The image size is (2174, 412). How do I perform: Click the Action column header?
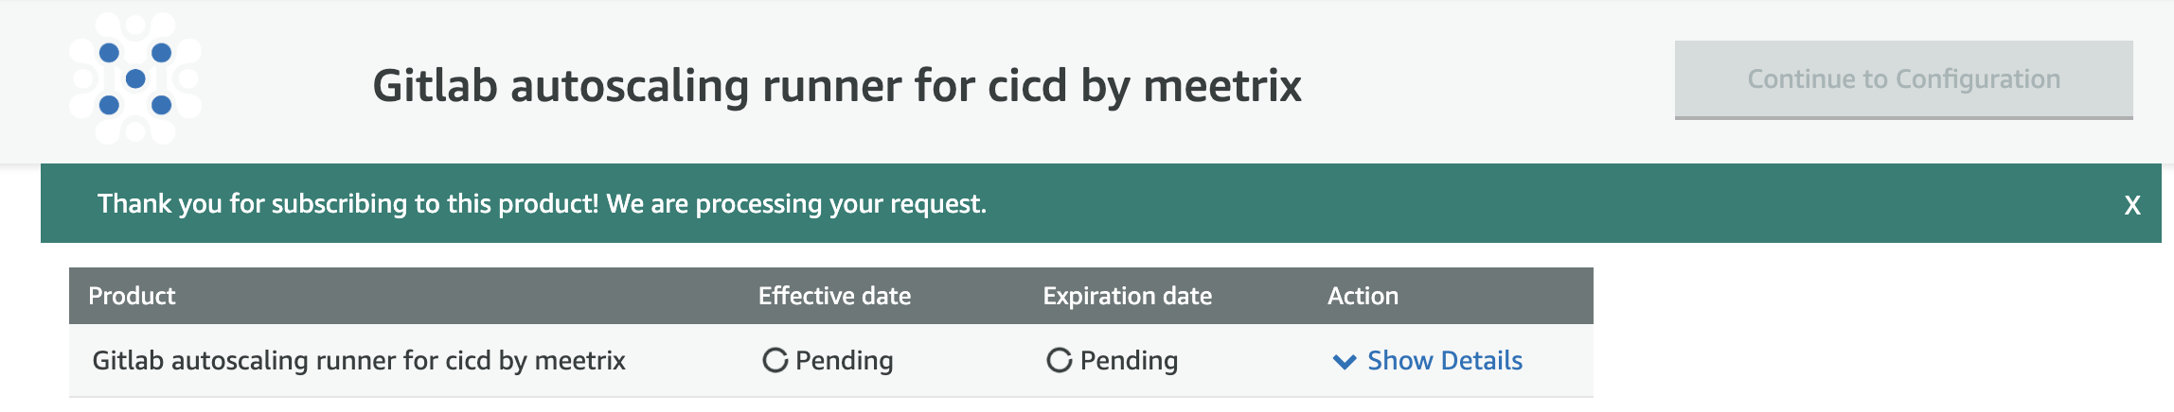click(1363, 296)
